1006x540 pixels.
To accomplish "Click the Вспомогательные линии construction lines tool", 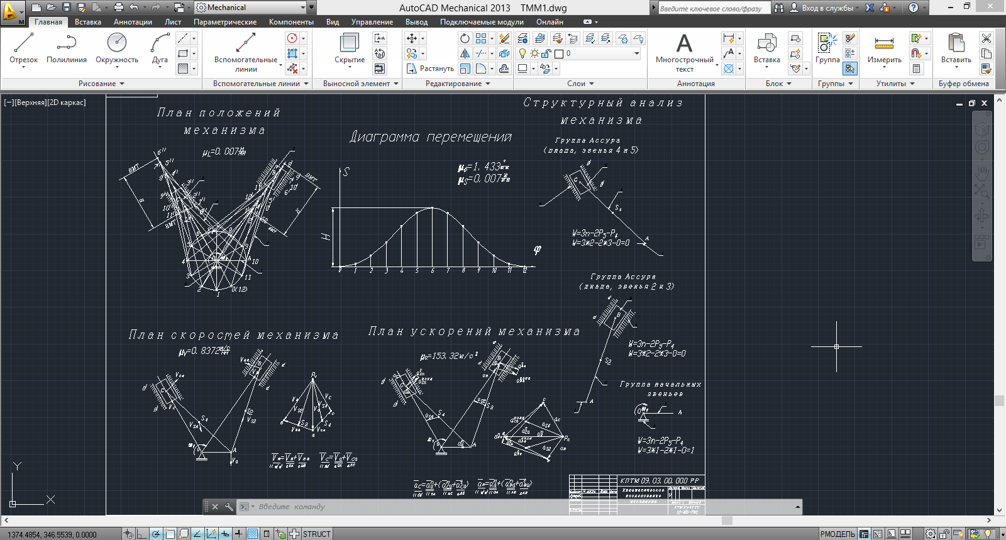I will tap(246, 53).
